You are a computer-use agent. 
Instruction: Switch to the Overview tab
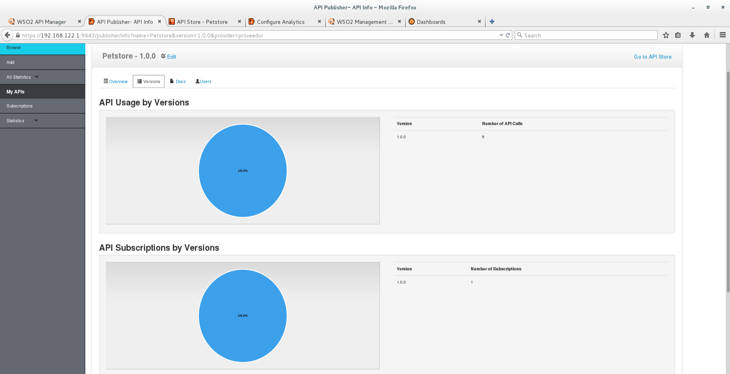(116, 82)
